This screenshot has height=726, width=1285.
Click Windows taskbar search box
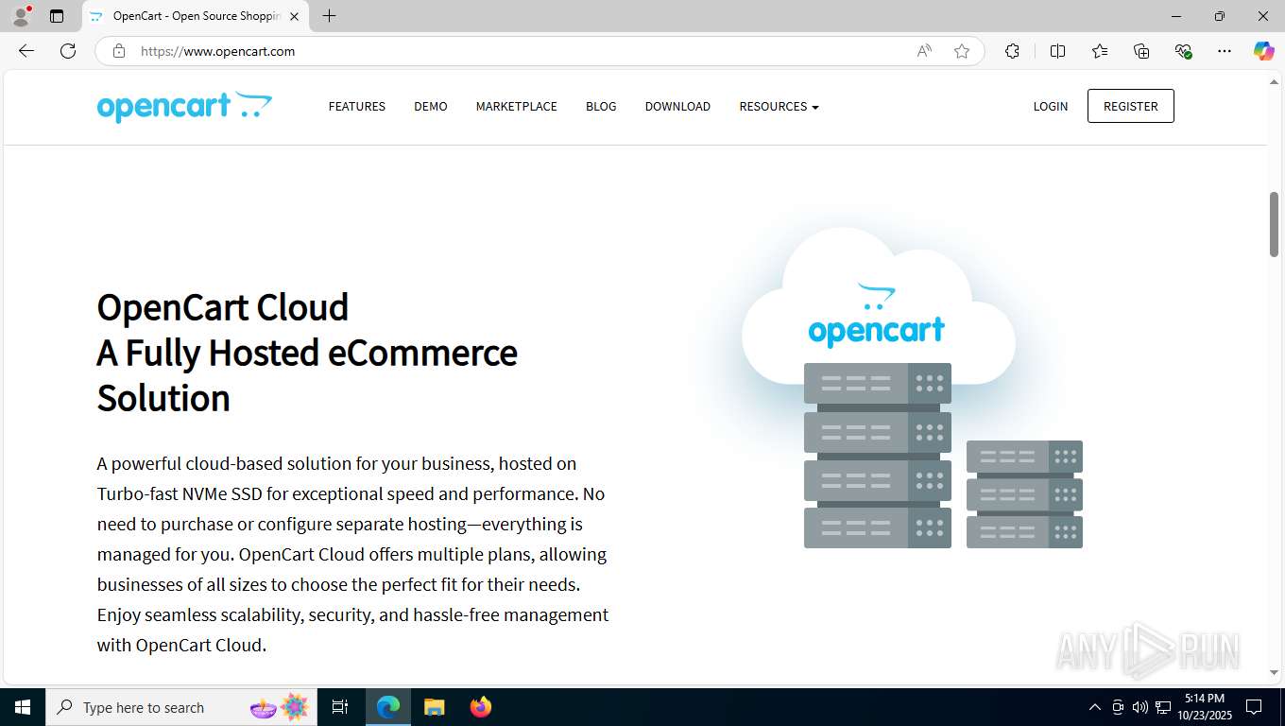click(x=180, y=707)
